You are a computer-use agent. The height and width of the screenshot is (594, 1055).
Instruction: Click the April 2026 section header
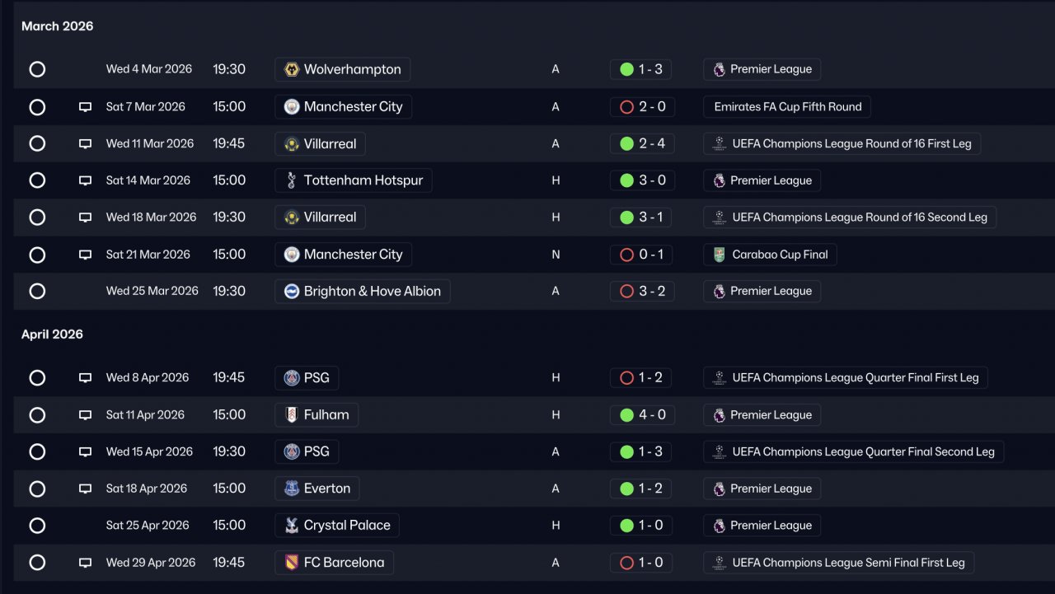(x=52, y=334)
